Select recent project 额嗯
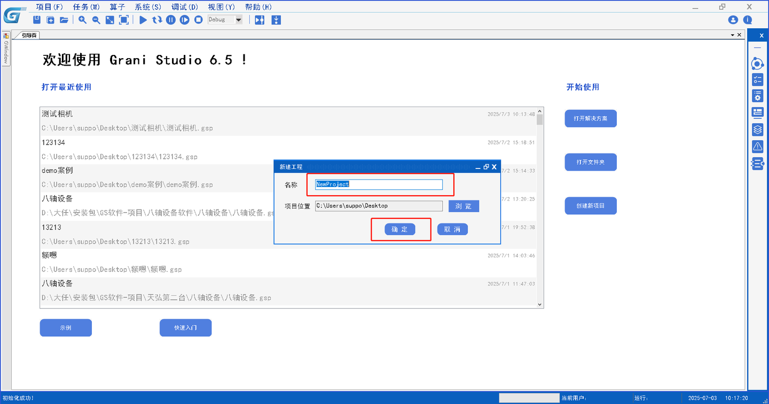Screen dimensions: 769x404 click(x=288, y=262)
